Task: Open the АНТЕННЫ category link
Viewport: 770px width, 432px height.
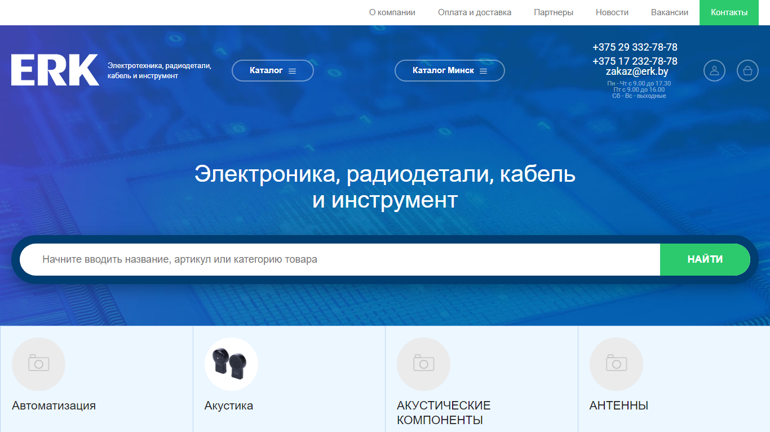Action: tap(619, 406)
